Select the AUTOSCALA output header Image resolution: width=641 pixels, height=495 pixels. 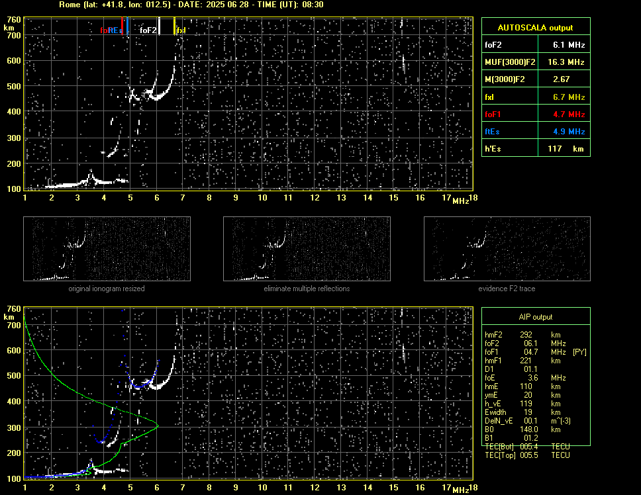(x=536, y=28)
